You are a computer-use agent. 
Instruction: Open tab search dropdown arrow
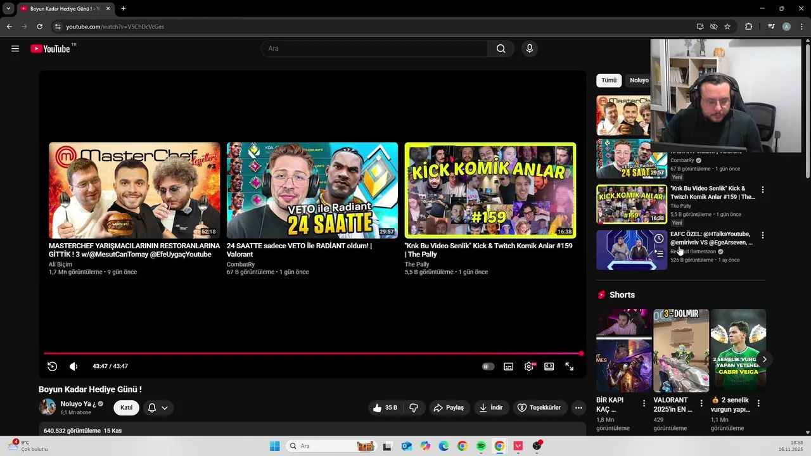pyautogui.click(x=8, y=9)
